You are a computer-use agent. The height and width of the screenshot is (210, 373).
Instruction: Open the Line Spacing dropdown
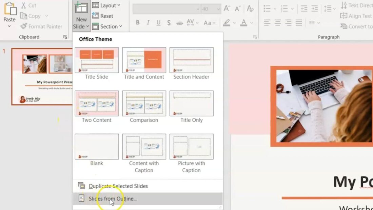pos(329,9)
